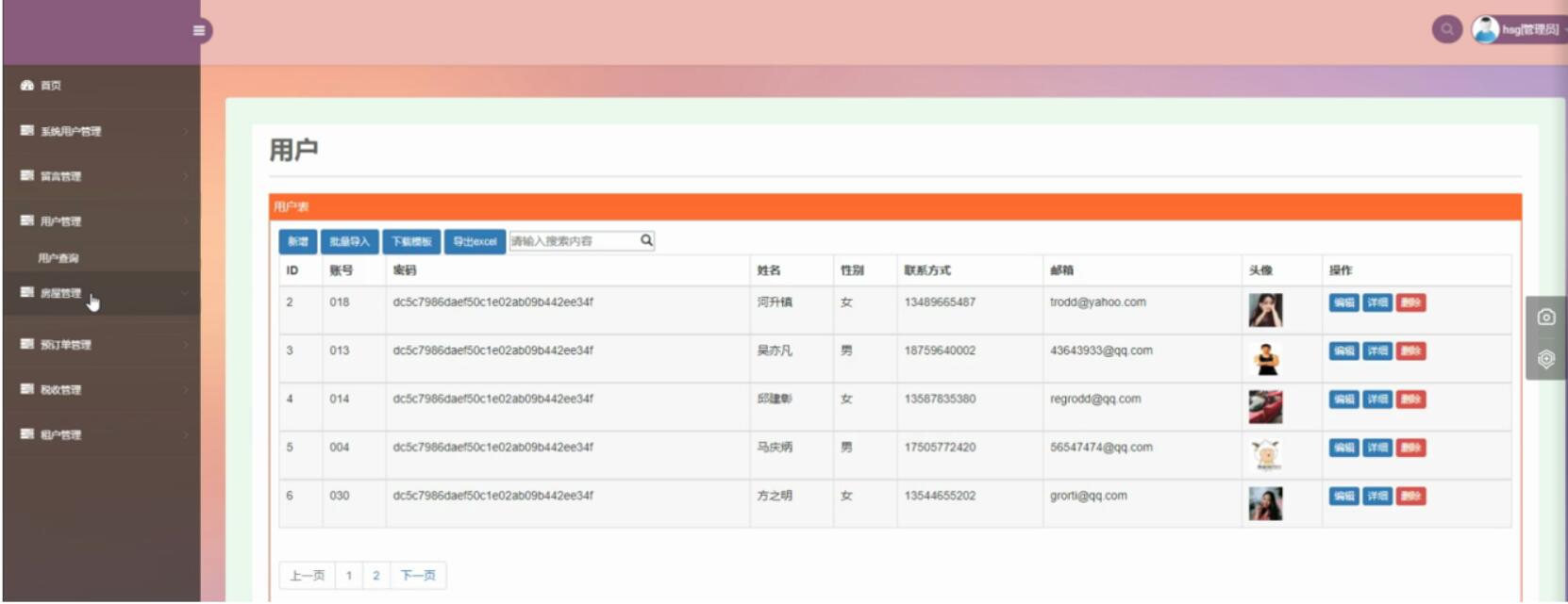Screen dimensions: 1568x604
Task: Click avatar thumbnail of account 013
Action: pos(1265,359)
